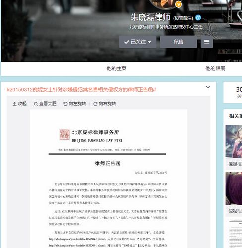Click 设置备注 beside the username
Screen dimensions: 242x248
183,18
